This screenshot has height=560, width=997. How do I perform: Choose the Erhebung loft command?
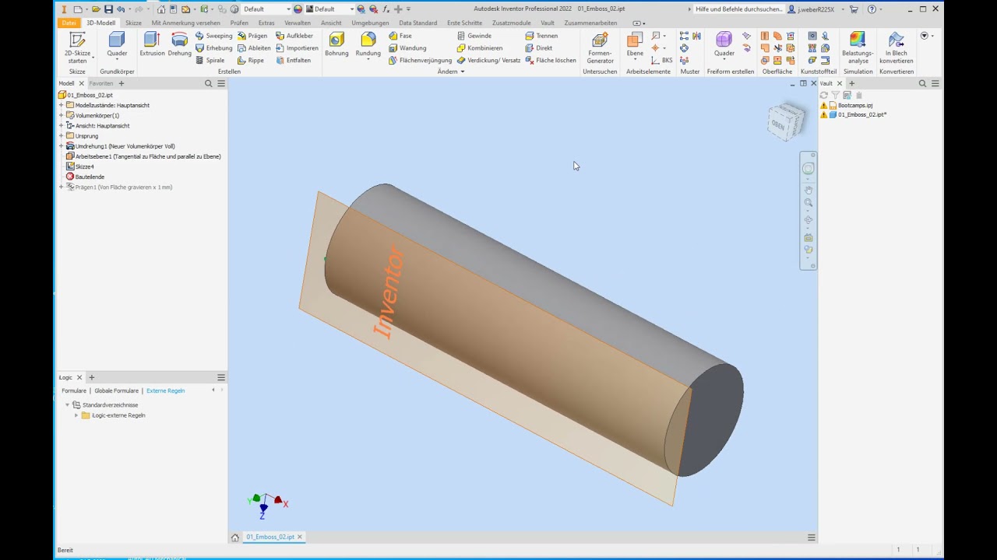point(213,48)
